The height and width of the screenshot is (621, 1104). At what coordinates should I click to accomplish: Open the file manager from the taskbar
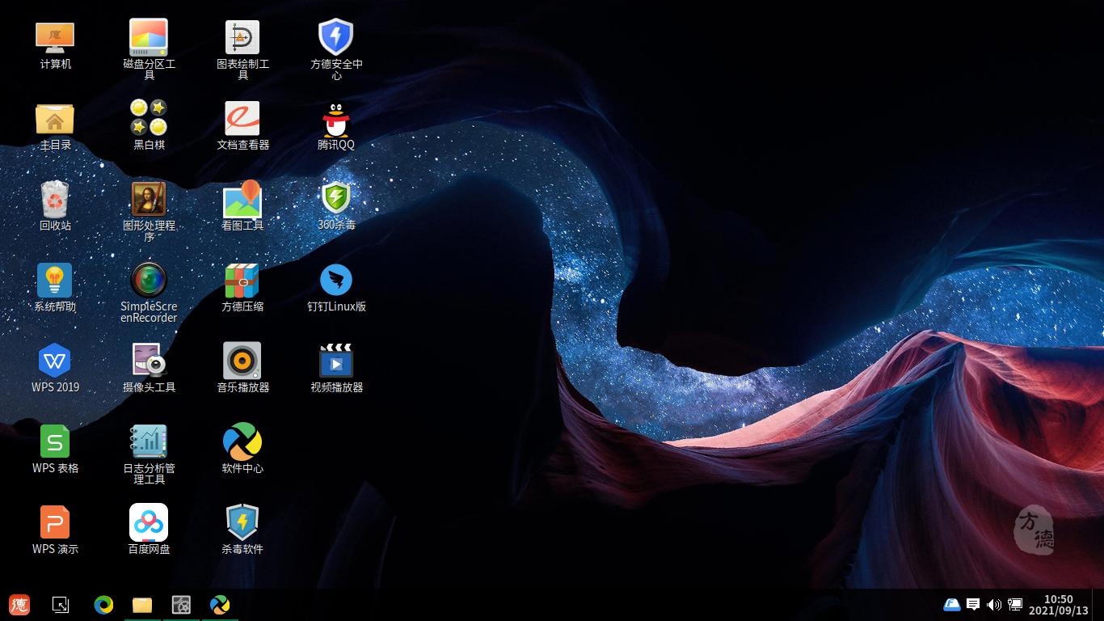[142, 605]
